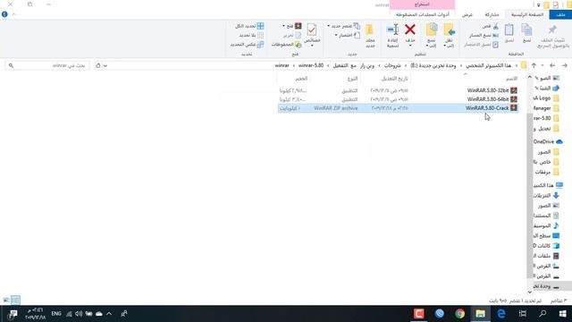Click the navigation pane scrollbar

[x=530, y=195]
